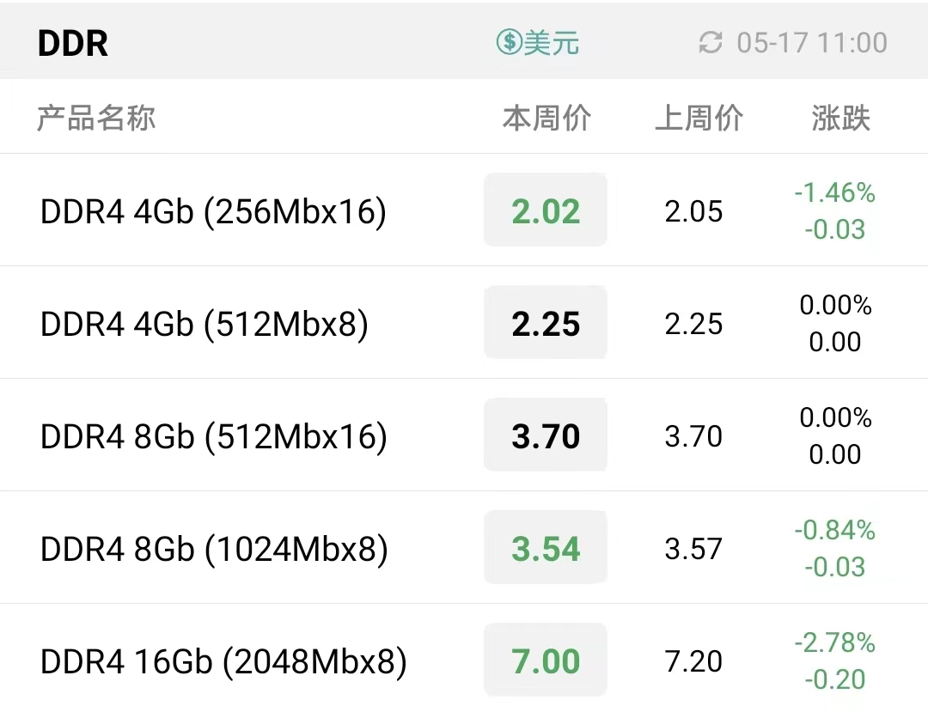The width and height of the screenshot is (928, 712).
Task: Open DDR4 8Gb (1024Mbx8) product row
Action: pos(464,548)
